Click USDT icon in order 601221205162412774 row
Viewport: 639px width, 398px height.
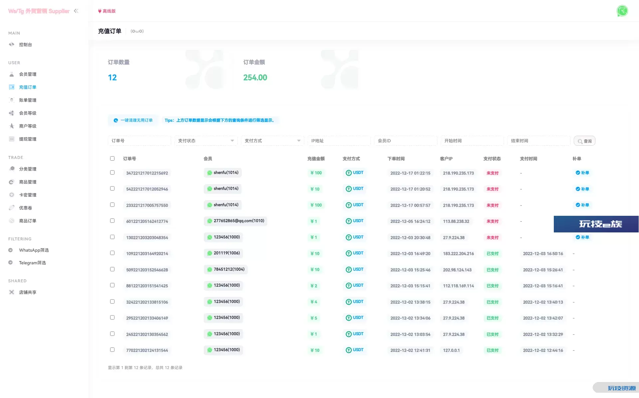(348, 221)
